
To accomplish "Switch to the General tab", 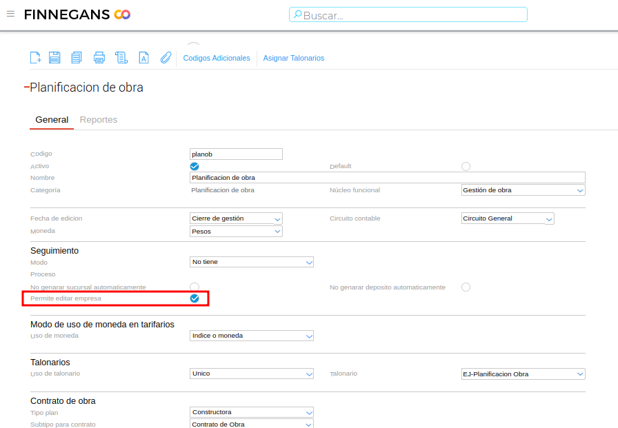I will coord(52,120).
